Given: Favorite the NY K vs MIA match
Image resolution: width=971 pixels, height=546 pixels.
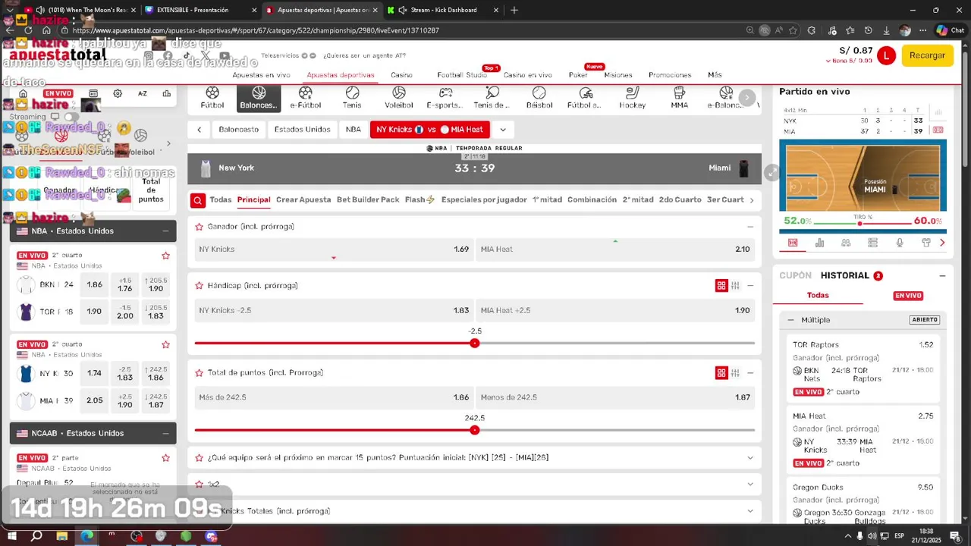Looking at the screenshot, I should tap(165, 344).
